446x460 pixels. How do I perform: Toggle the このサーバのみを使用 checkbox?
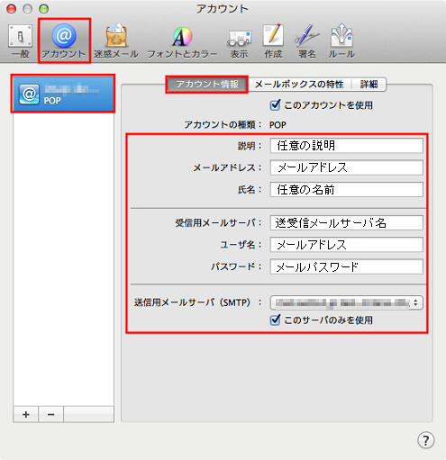[x=275, y=320]
